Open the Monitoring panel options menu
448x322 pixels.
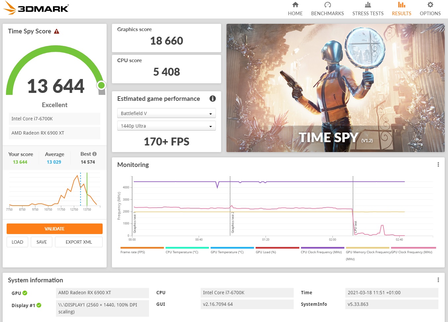point(438,165)
